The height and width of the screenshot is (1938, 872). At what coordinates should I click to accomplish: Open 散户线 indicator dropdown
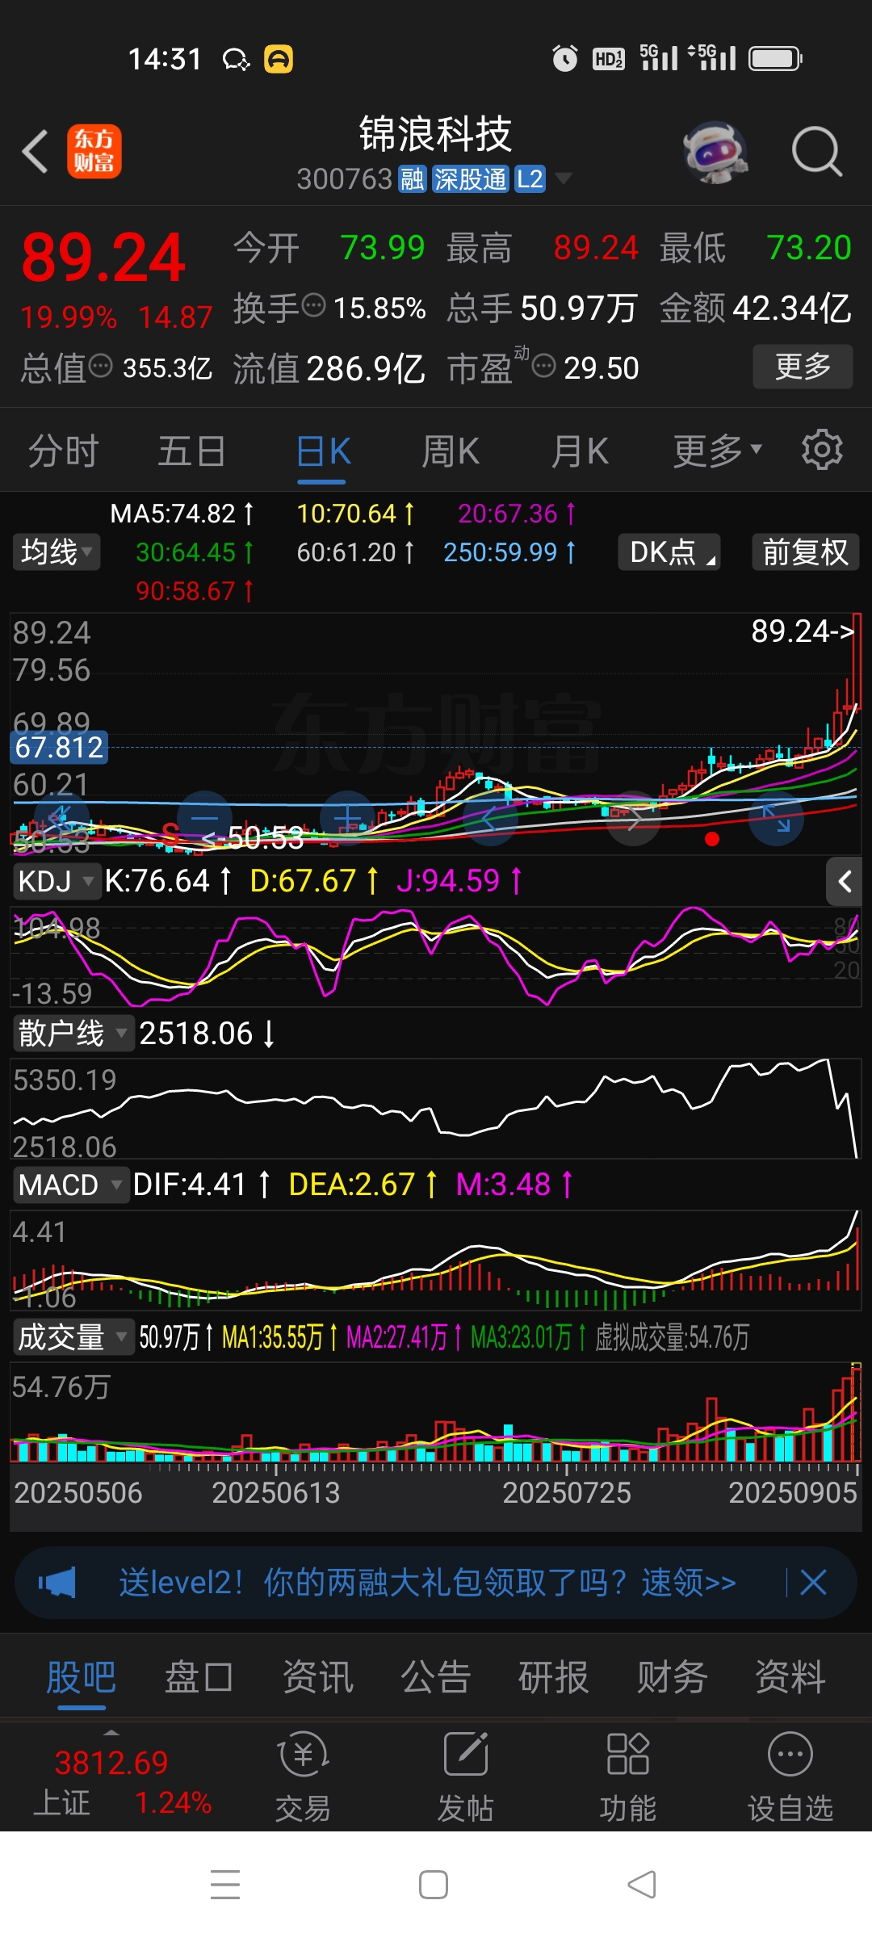[73, 1034]
